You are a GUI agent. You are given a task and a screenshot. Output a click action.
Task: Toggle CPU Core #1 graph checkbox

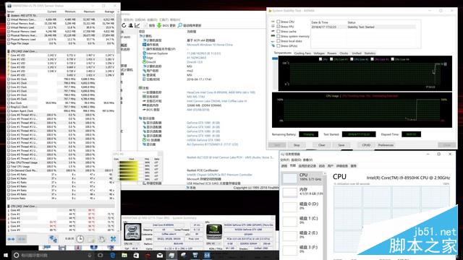coord(331,59)
